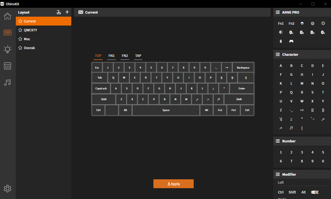Pick number 7 in Number panel

tap(291, 161)
